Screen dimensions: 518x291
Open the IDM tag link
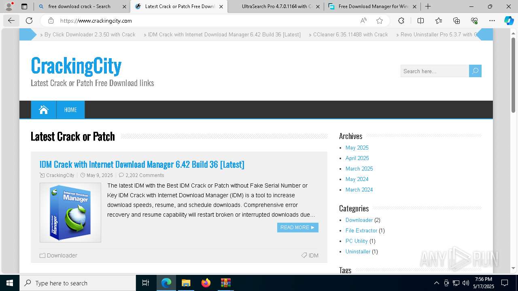314,255
